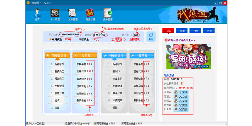
Task: Open the 接单管理 toolbar icon
Action: point(108,15)
